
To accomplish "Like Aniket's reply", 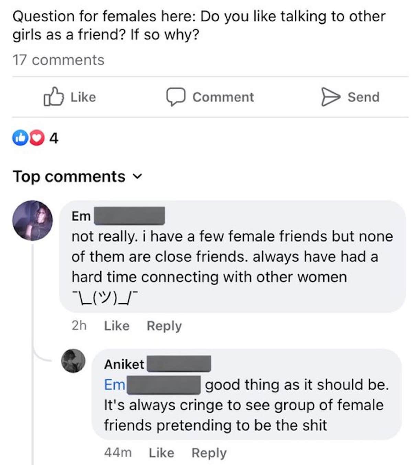I will click(x=161, y=453).
